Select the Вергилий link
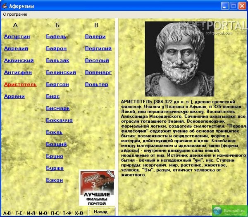Viewport: 248px width, 217px height. pyautogui.click(x=98, y=48)
